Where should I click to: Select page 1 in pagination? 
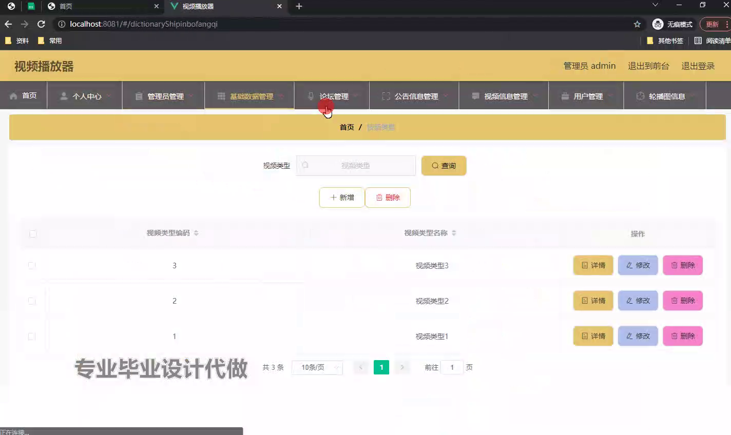(381, 367)
